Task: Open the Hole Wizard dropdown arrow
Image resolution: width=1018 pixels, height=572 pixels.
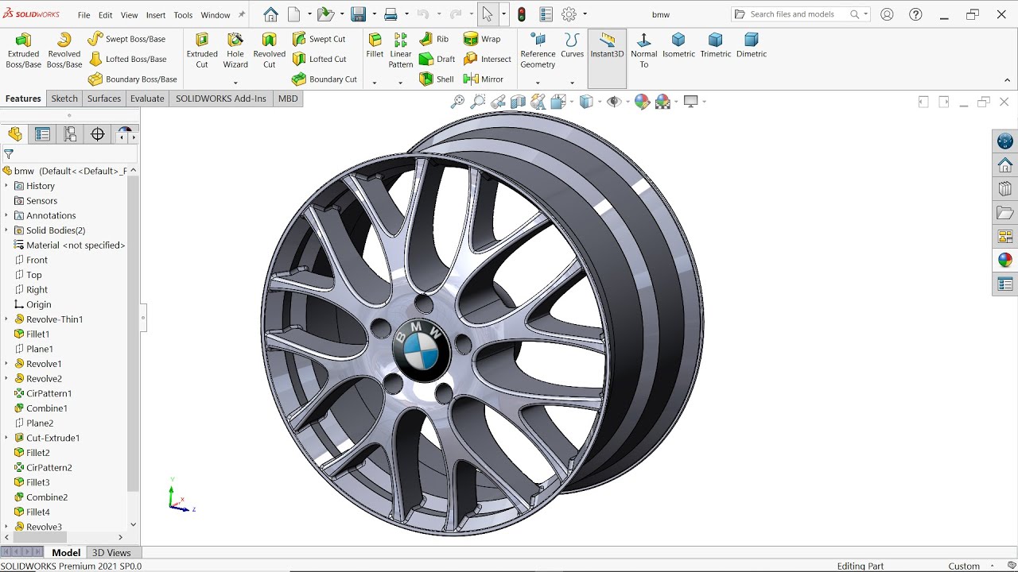Action: 235,83
